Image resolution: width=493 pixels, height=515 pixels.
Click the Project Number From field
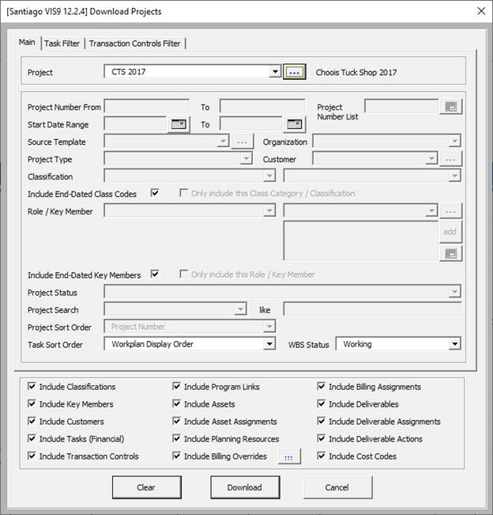tap(147, 107)
